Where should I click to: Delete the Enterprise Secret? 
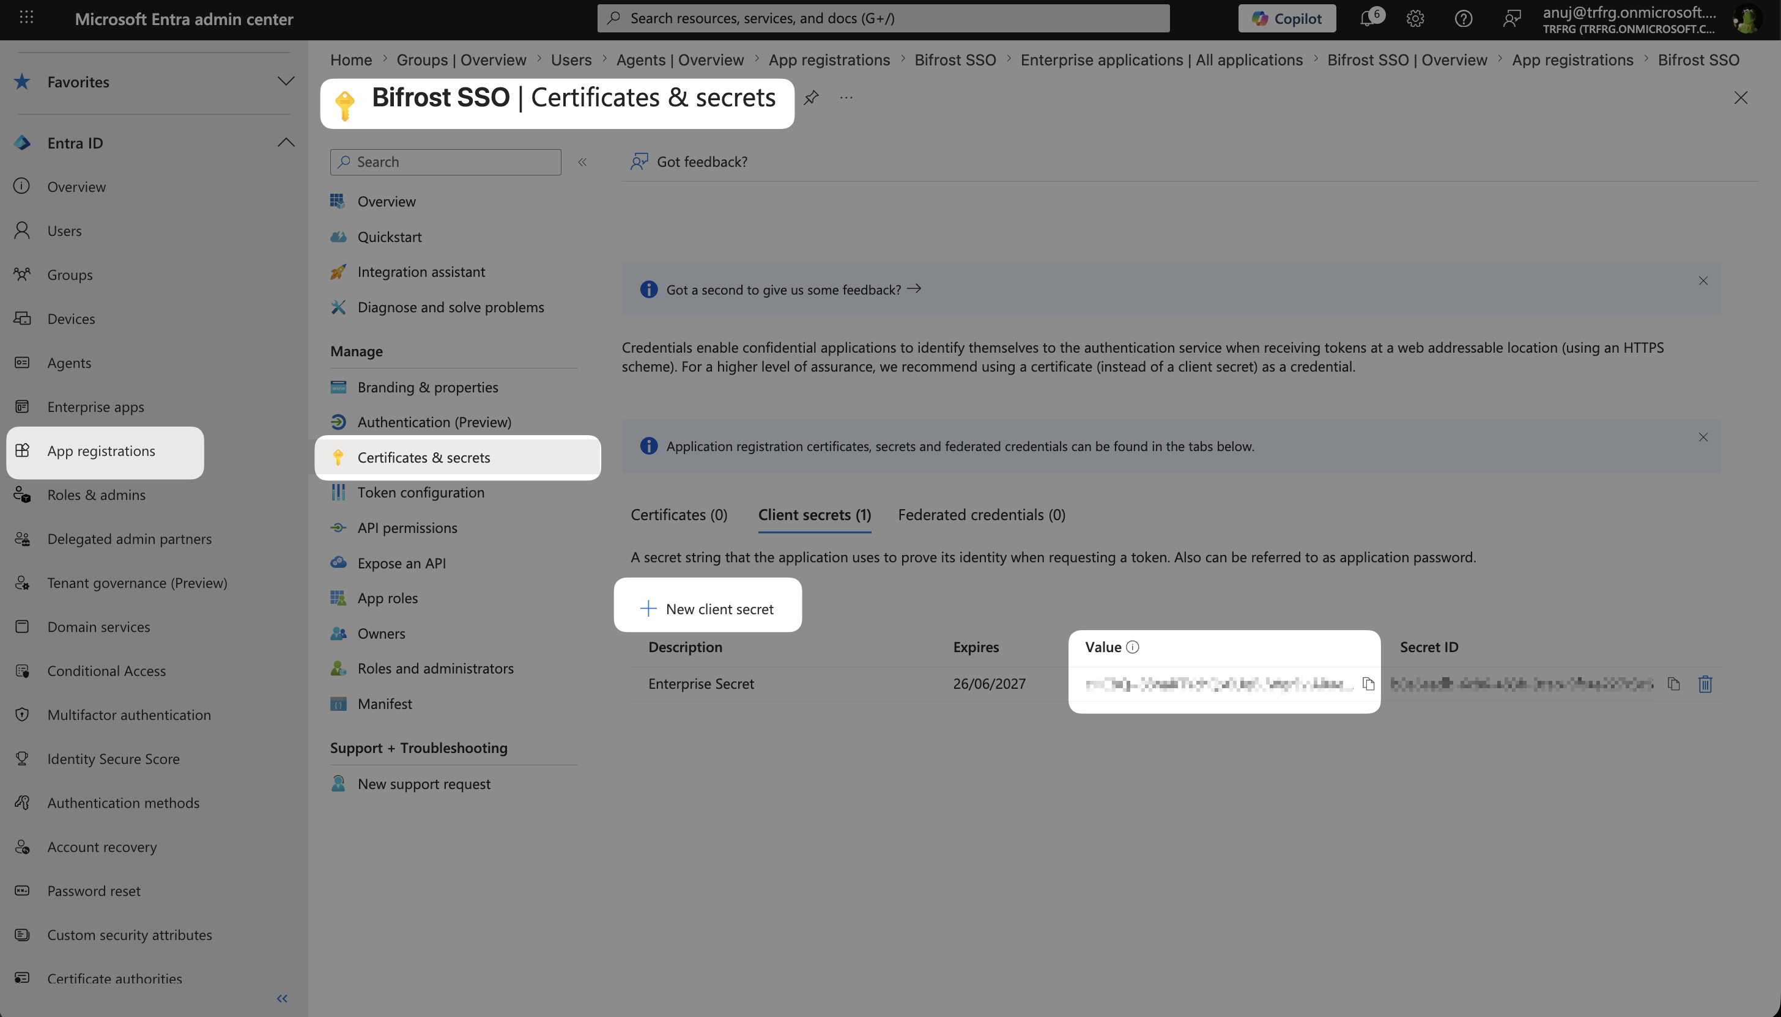[1705, 684]
